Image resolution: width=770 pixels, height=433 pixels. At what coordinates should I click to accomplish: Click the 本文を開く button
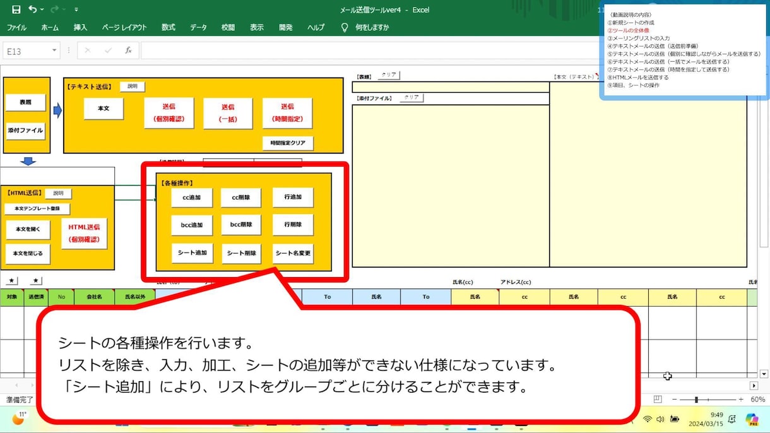(28, 230)
